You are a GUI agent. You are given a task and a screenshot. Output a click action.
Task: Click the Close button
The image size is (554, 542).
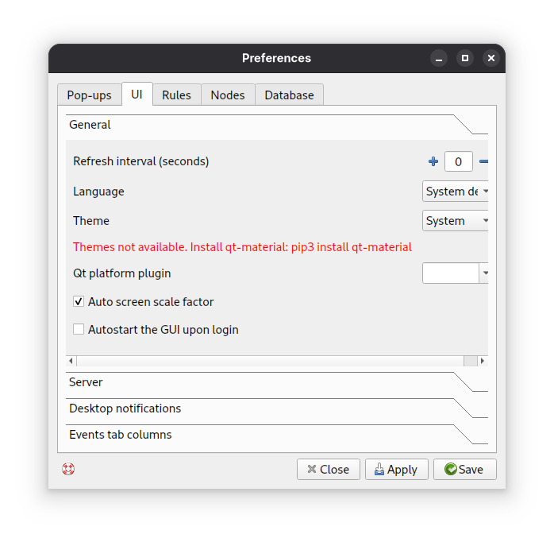click(x=329, y=469)
